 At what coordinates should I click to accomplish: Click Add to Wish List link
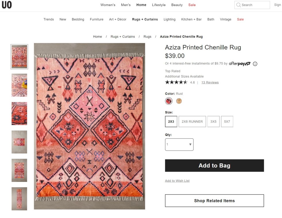point(177,181)
